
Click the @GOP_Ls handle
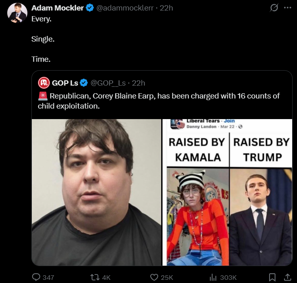point(108,83)
